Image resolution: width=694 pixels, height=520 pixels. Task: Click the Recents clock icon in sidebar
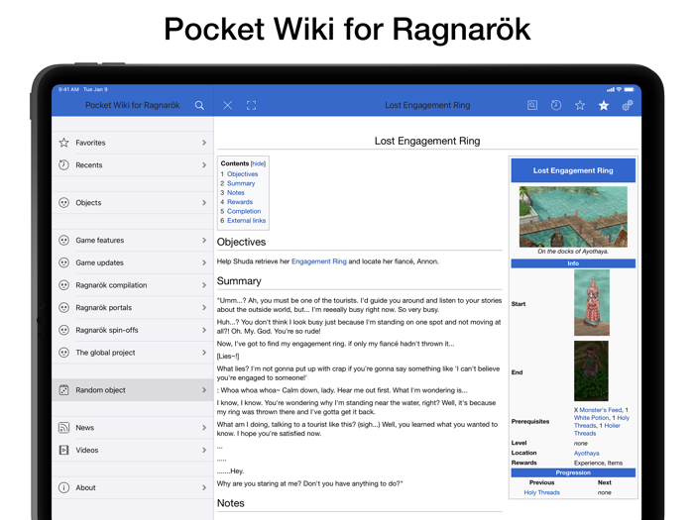pyautogui.click(x=64, y=165)
